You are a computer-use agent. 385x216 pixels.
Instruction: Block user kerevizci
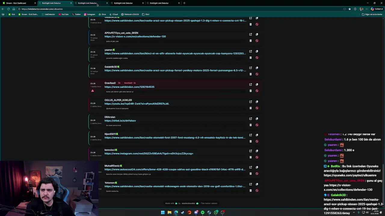[257, 157]
